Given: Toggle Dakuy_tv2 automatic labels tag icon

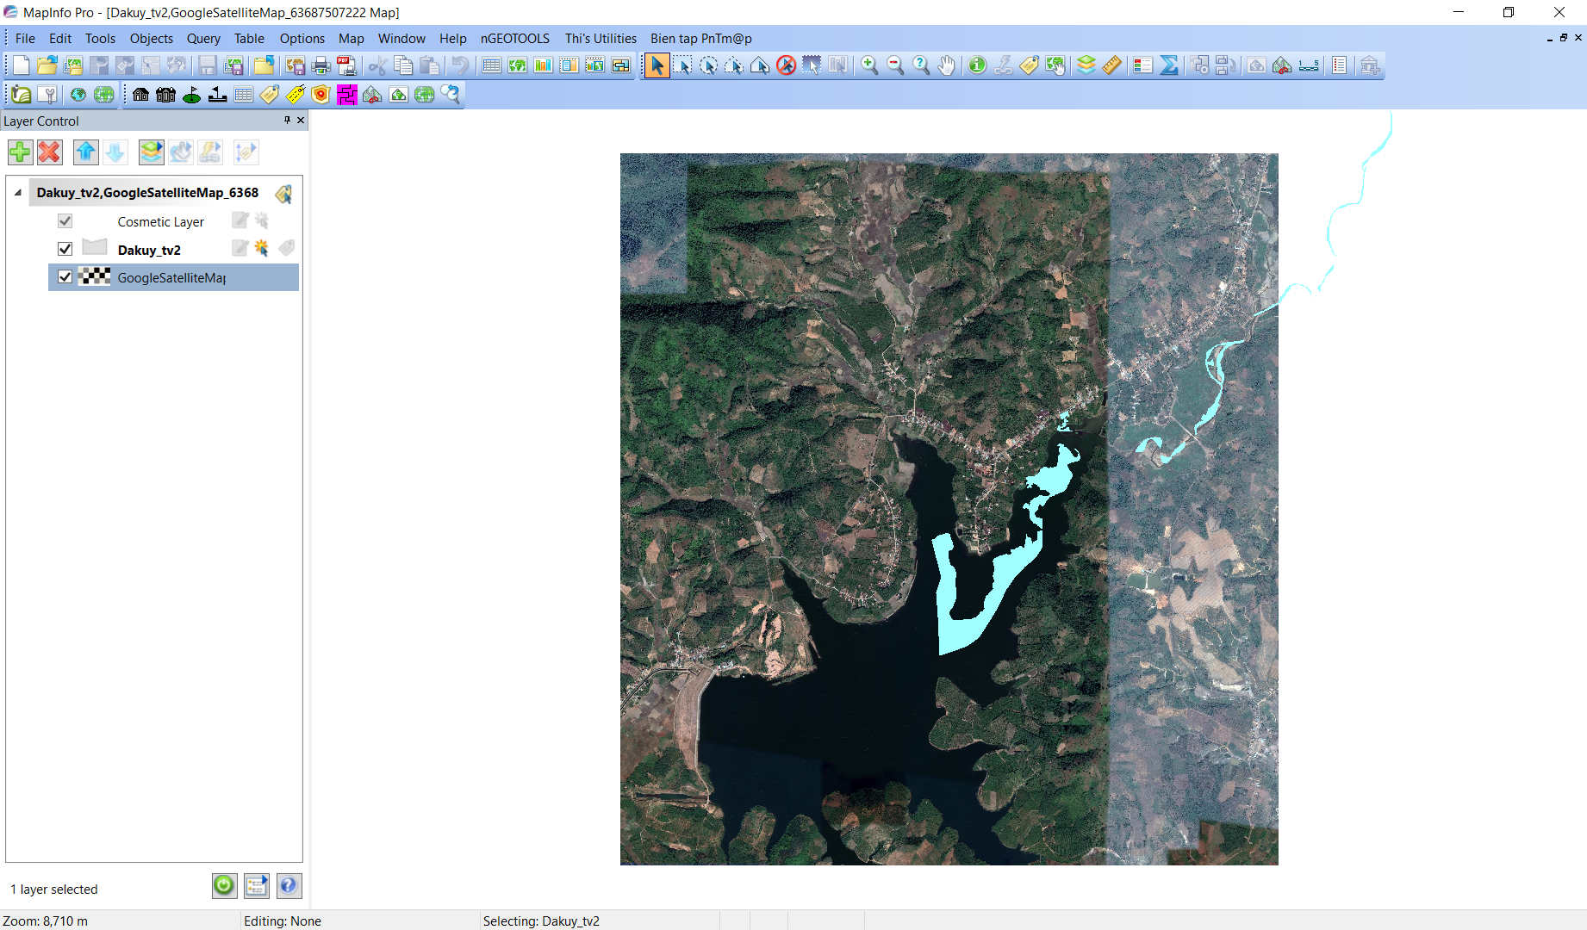Looking at the screenshot, I should pyautogui.click(x=287, y=249).
